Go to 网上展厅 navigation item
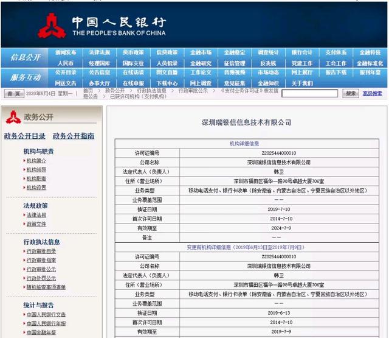Screen dimensions: 389x338 point(302,72)
